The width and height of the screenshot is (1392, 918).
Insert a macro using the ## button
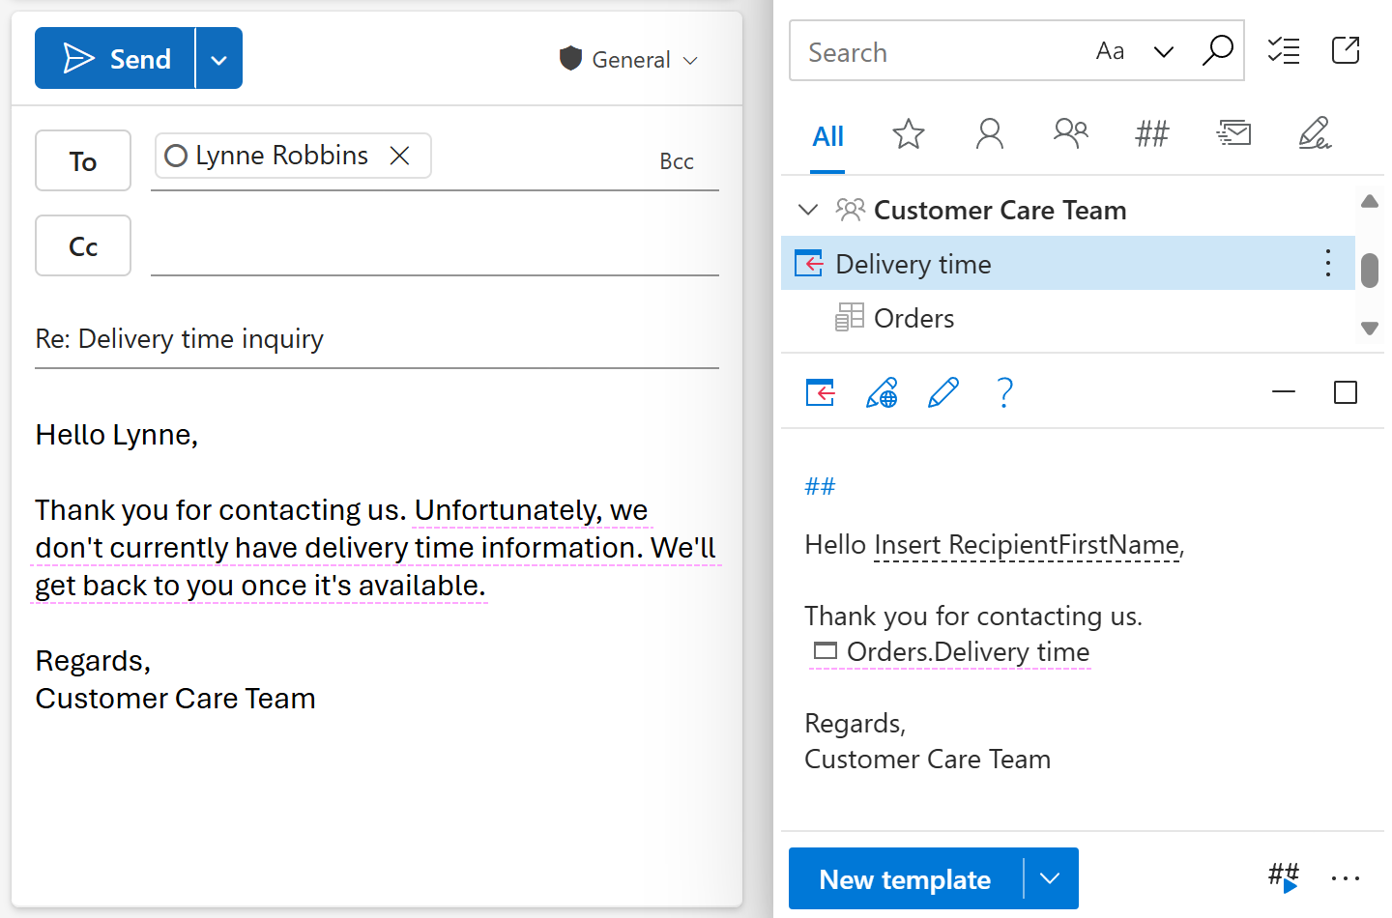coord(1282,877)
